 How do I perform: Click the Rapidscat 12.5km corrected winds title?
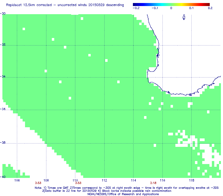tap(65, 5)
